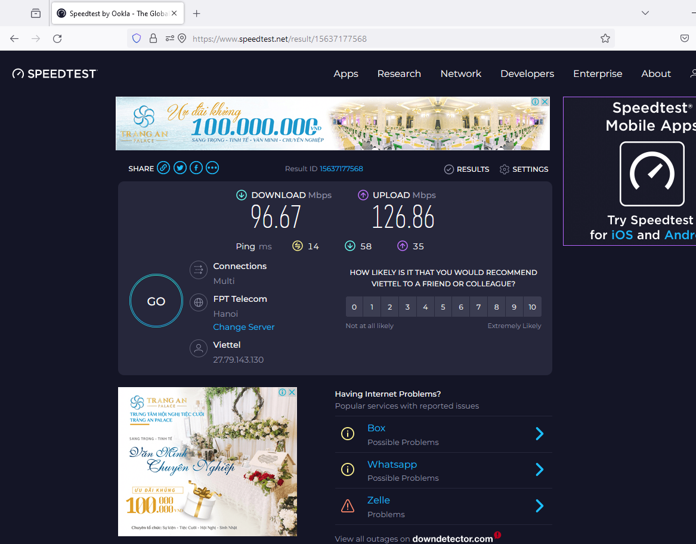Reload the page in browser toolbar
The height and width of the screenshot is (544, 696).
pyautogui.click(x=57, y=39)
